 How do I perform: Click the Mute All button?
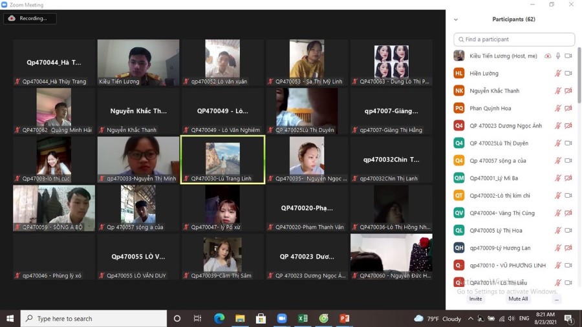[x=518, y=299]
